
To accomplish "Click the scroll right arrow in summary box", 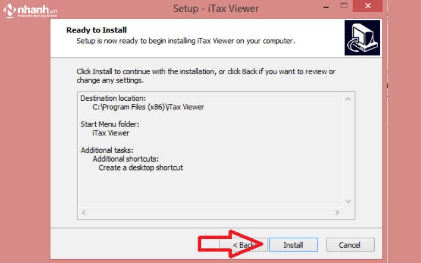I will [x=337, y=212].
